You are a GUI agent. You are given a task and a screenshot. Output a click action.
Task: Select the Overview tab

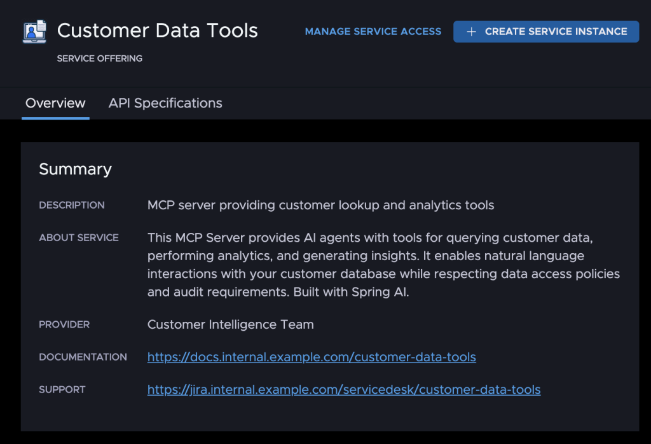point(55,103)
